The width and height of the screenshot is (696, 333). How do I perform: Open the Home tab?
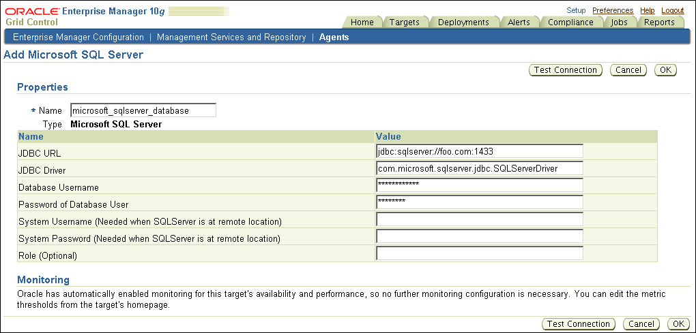[362, 22]
